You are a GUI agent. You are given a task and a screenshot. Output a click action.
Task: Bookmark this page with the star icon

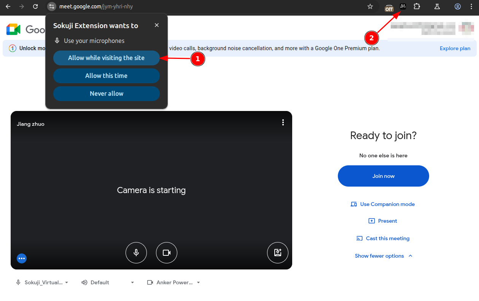point(370,6)
